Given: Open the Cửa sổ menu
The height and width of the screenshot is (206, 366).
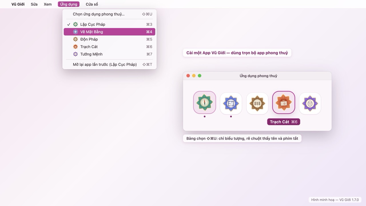Looking at the screenshot, I should pos(92,4).
